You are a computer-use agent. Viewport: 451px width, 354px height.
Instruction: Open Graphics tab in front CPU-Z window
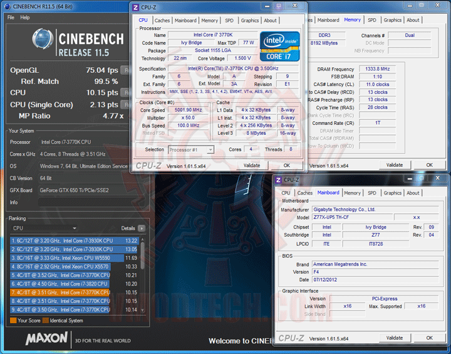[250, 21]
